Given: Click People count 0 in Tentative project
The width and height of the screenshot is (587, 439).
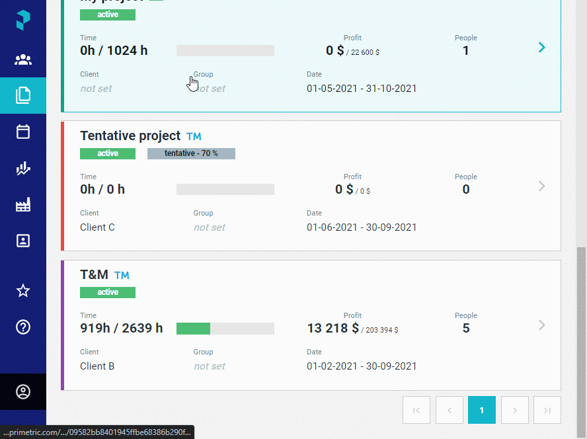Looking at the screenshot, I should 466,190.
